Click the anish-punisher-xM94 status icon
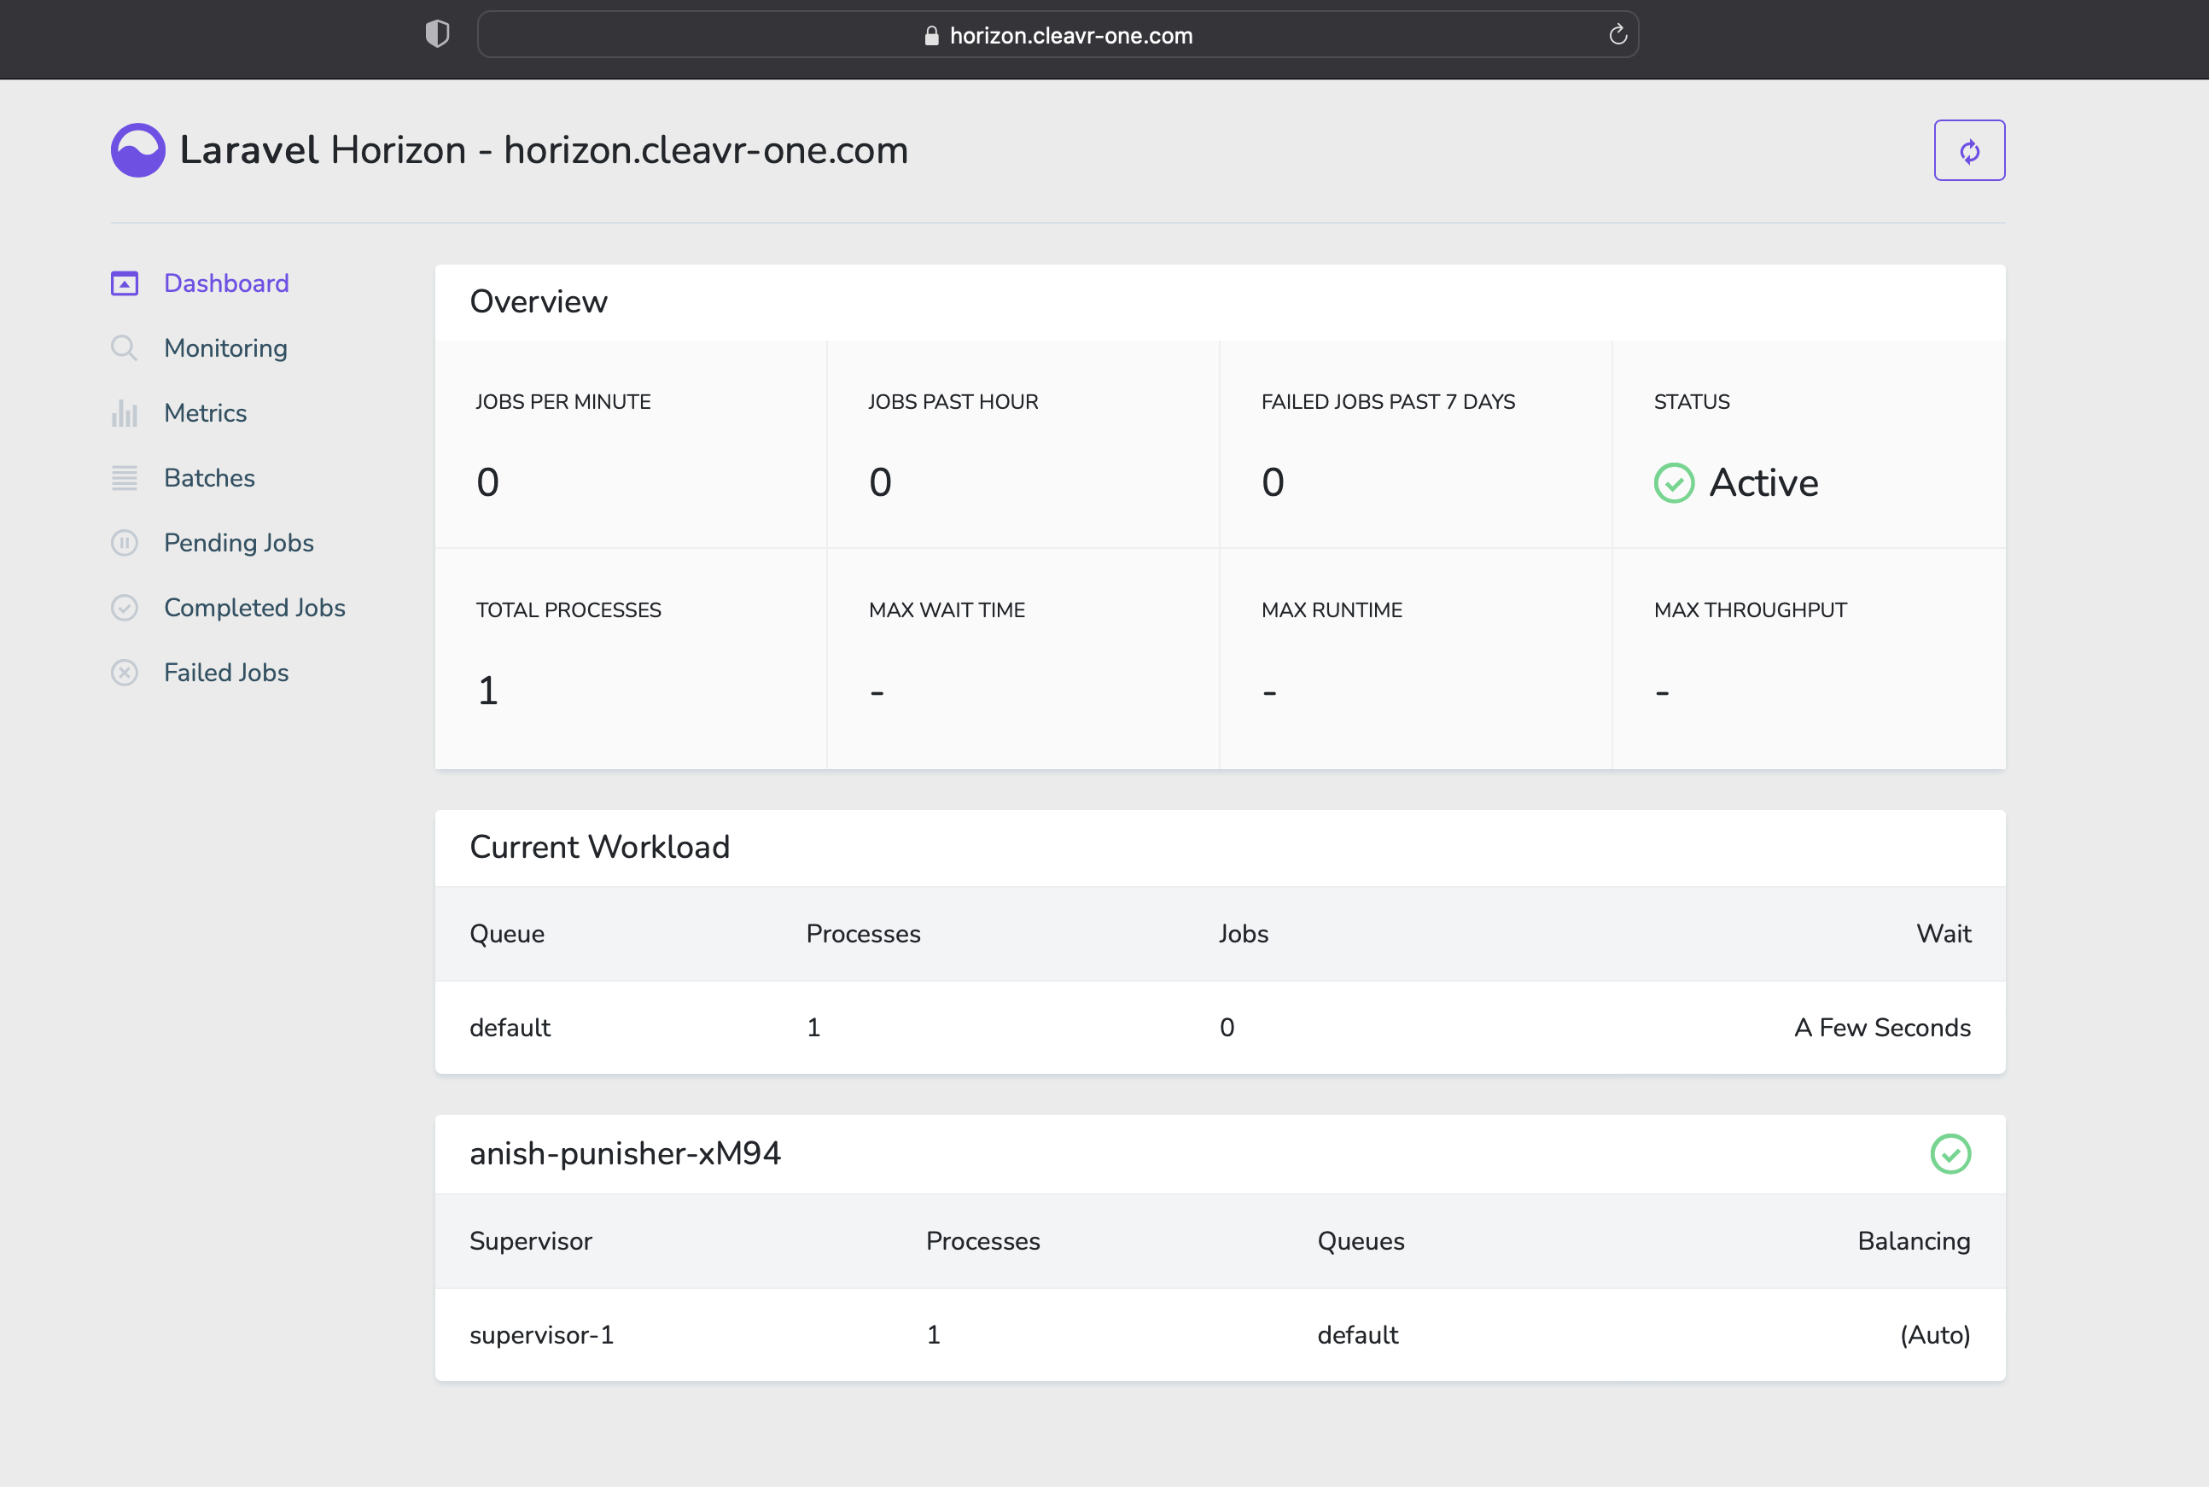Image resolution: width=2209 pixels, height=1487 pixels. pos(1952,1153)
